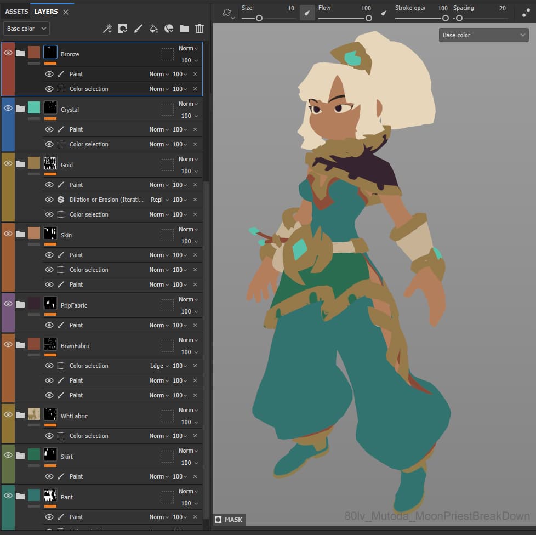
Task: Click the brush Size slider handle
Action: click(x=259, y=18)
